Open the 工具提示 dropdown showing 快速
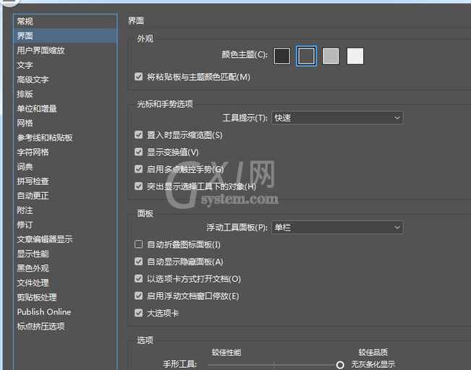The height and width of the screenshot is (370, 471). [337, 118]
